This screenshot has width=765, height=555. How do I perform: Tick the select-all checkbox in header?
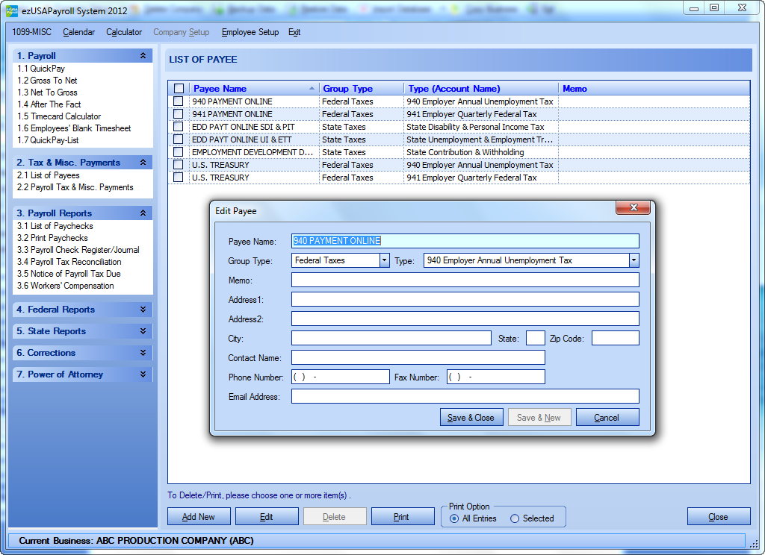[x=179, y=89]
